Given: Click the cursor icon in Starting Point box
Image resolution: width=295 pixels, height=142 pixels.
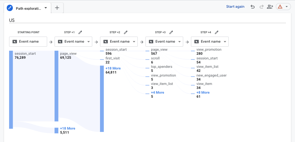Looking at the screenshot, I should click(x=15, y=42).
